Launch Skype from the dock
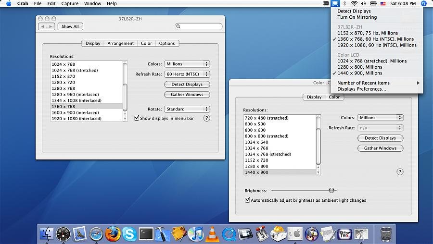The width and height of the screenshot is (433, 244). click(129, 234)
